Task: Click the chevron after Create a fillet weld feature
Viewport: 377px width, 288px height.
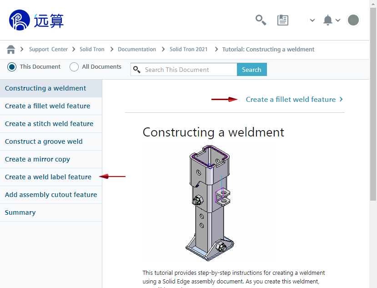Action: (x=341, y=99)
